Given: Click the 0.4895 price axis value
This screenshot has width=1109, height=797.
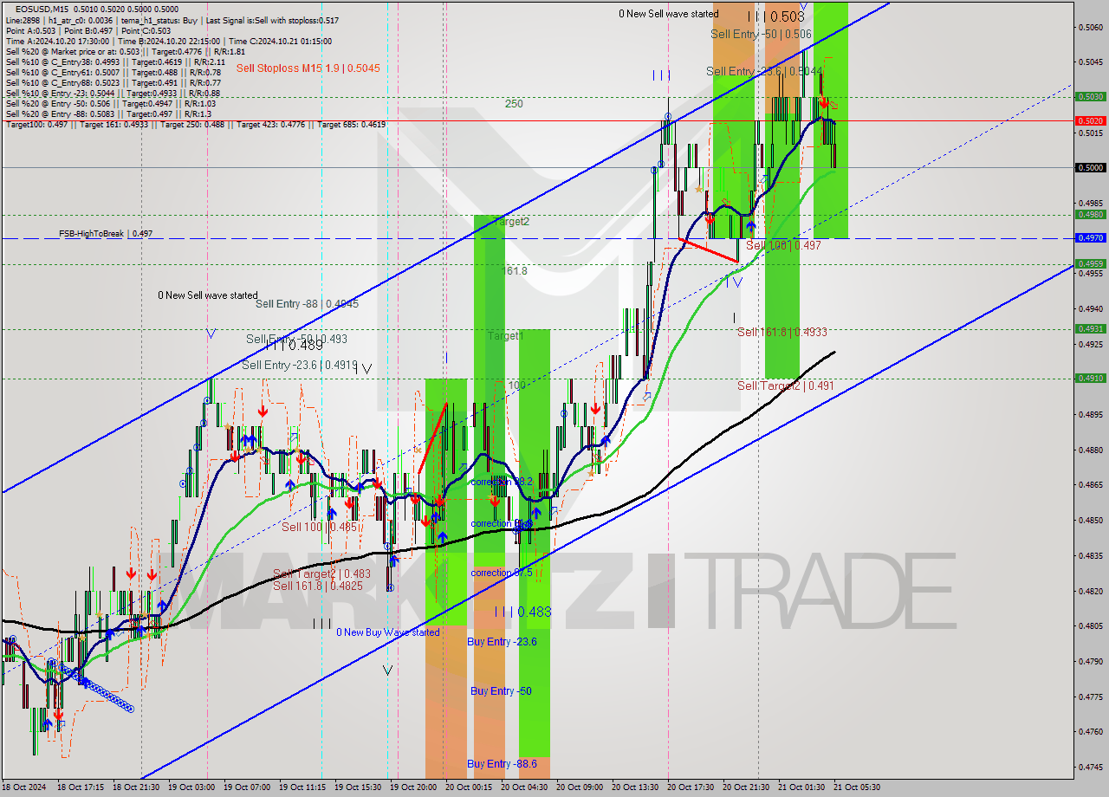Looking at the screenshot, I should [x=1091, y=414].
